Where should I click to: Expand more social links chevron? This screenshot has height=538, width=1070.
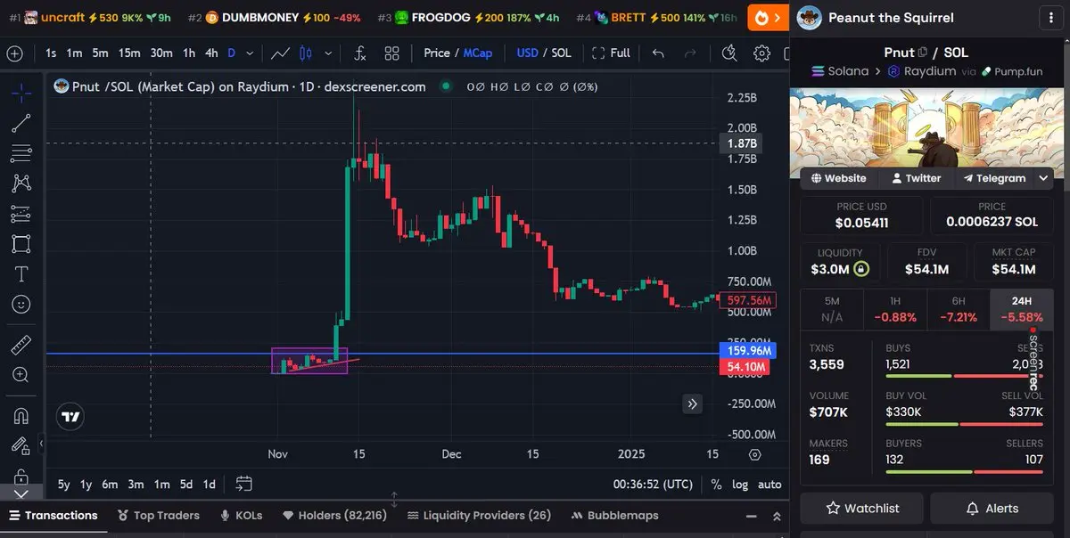pos(1043,178)
